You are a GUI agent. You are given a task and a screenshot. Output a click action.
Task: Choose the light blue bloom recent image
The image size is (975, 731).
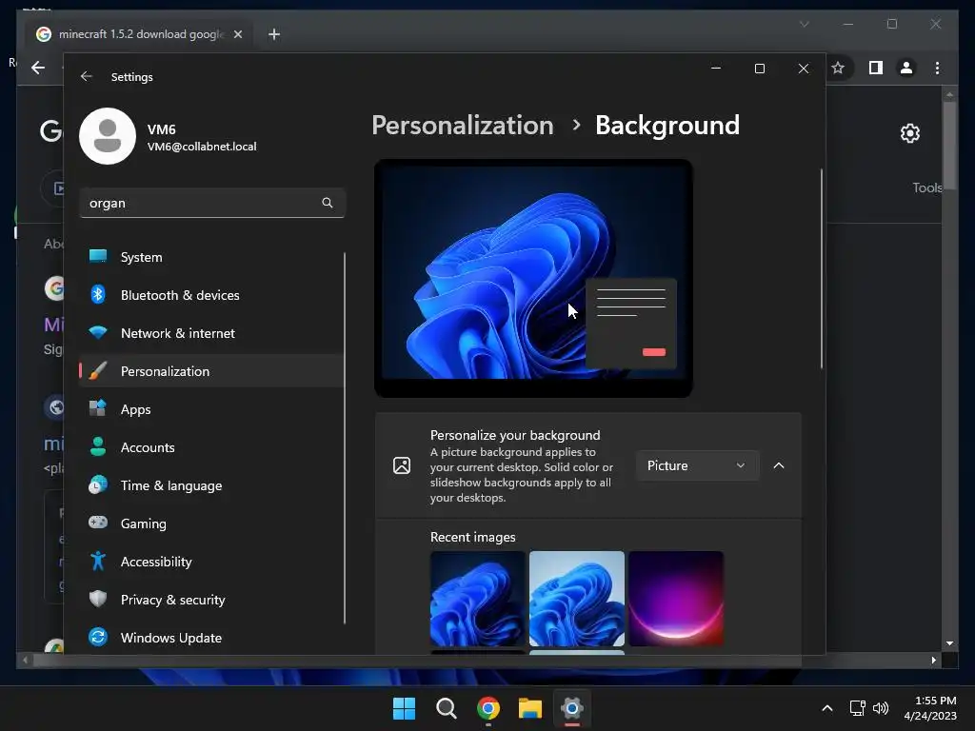[576, 599]
